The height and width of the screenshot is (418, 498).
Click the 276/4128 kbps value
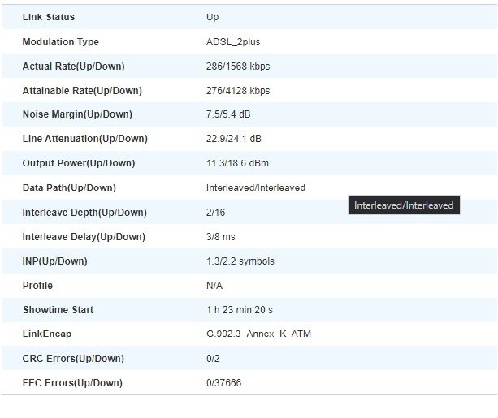click(x=238, y=91)
